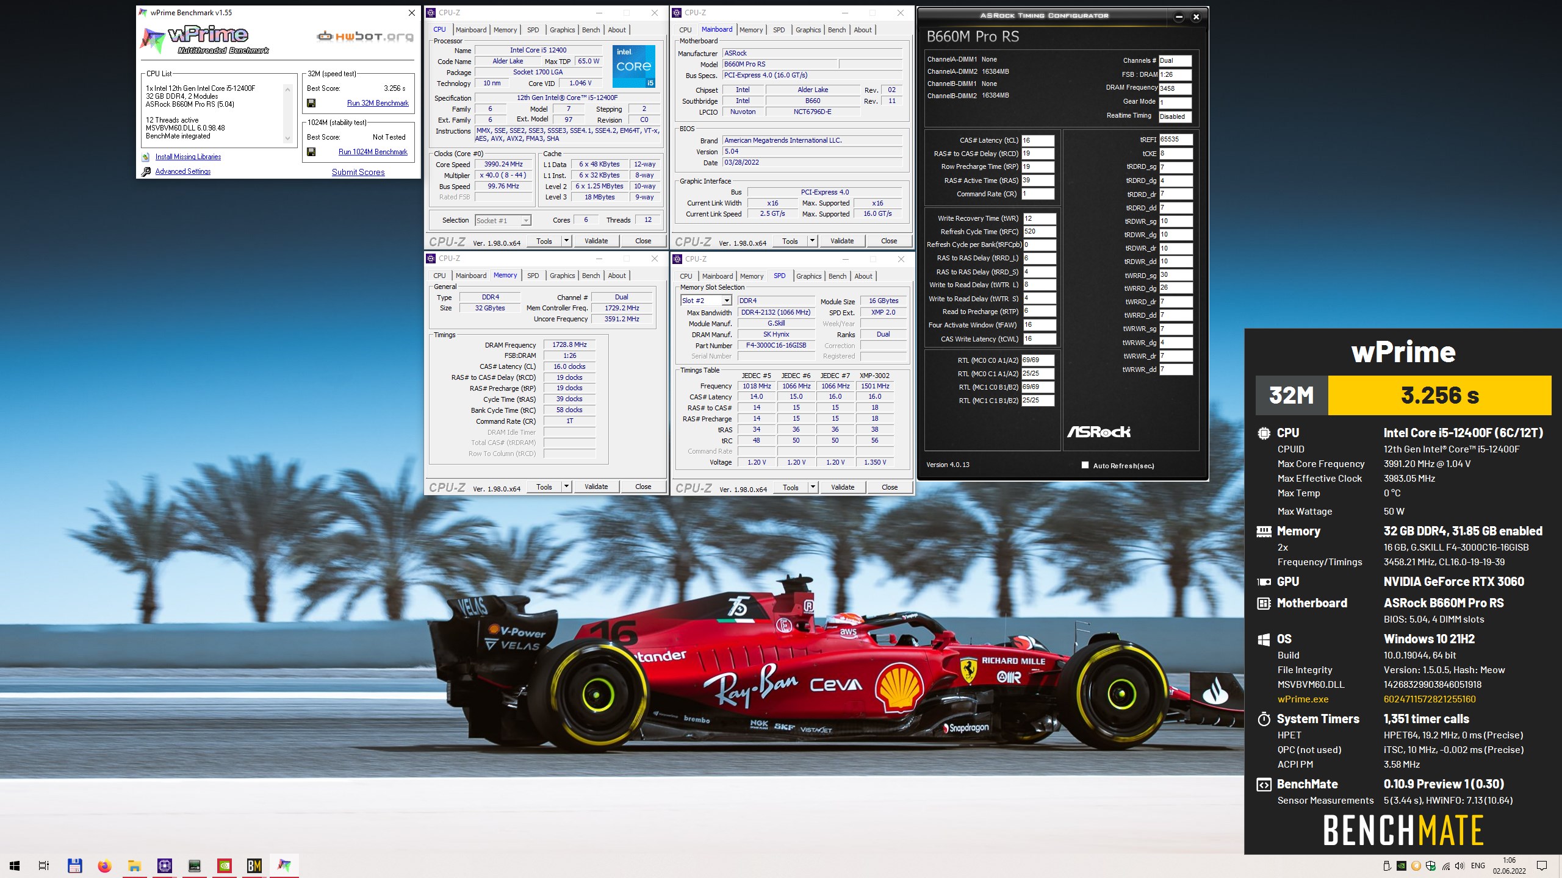
Task: Click the Submit Scores link
Action: 358,172
